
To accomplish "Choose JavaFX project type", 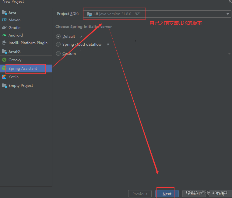I will [26, 51].
